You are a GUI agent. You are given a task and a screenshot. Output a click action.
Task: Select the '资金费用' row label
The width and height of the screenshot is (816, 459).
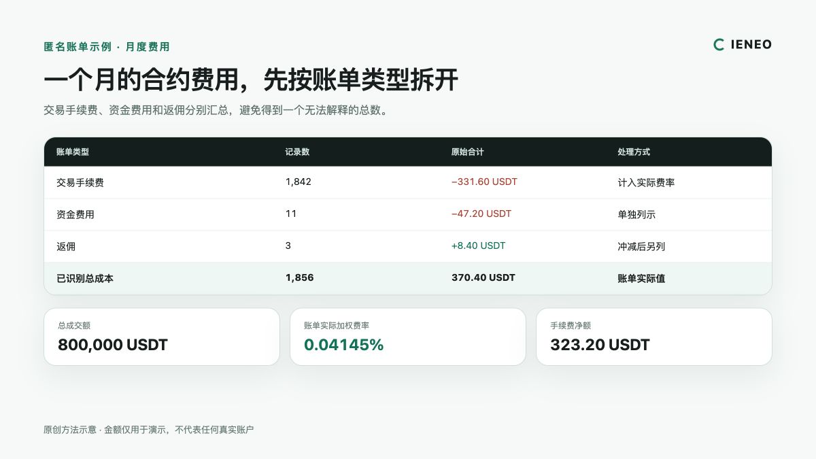(x=75, y=214)
